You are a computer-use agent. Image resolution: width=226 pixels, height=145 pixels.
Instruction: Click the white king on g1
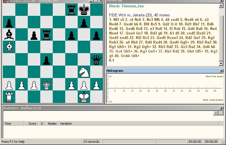coord(84,97)
